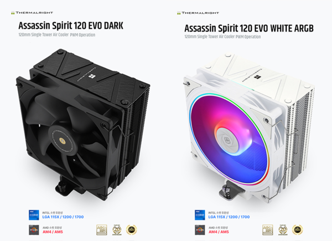Viewport: 332px width, 241px height.
Task: Click the AMD Ryzen badge under the white cooler
Action: tap(200, 230)
